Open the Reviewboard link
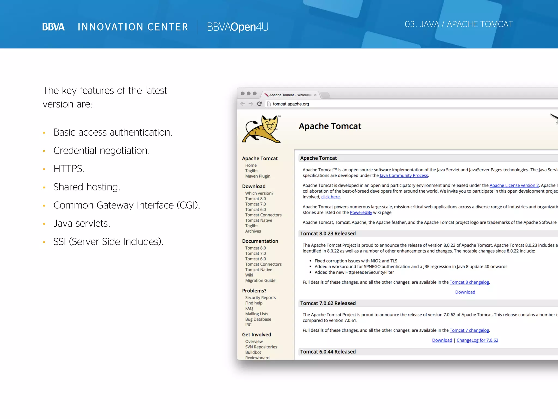 pos(257,358)
